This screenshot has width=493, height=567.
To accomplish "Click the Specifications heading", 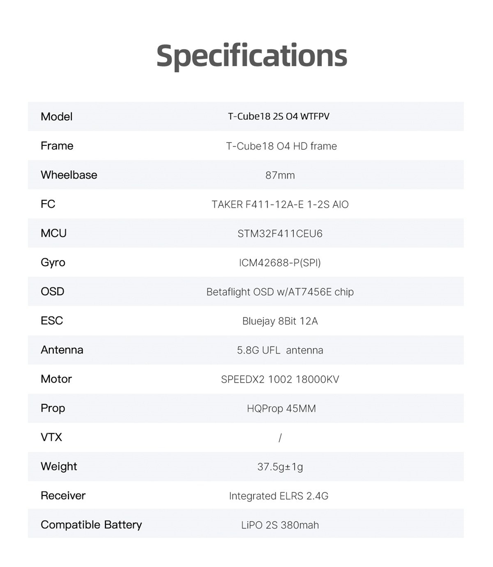I will 251,56.
